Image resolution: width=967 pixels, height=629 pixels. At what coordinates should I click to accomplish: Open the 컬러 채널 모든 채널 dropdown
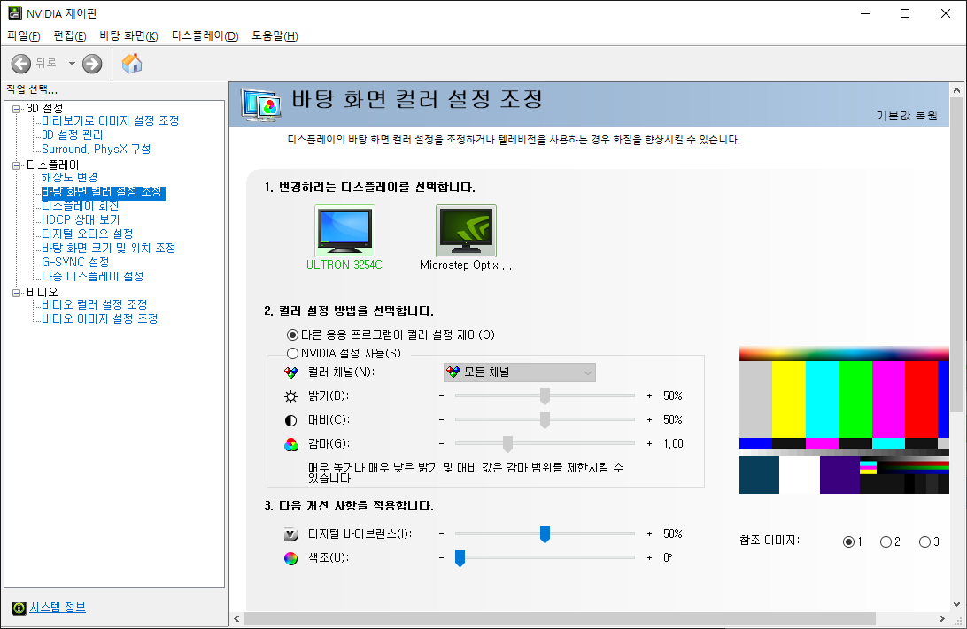coord(519,372)
